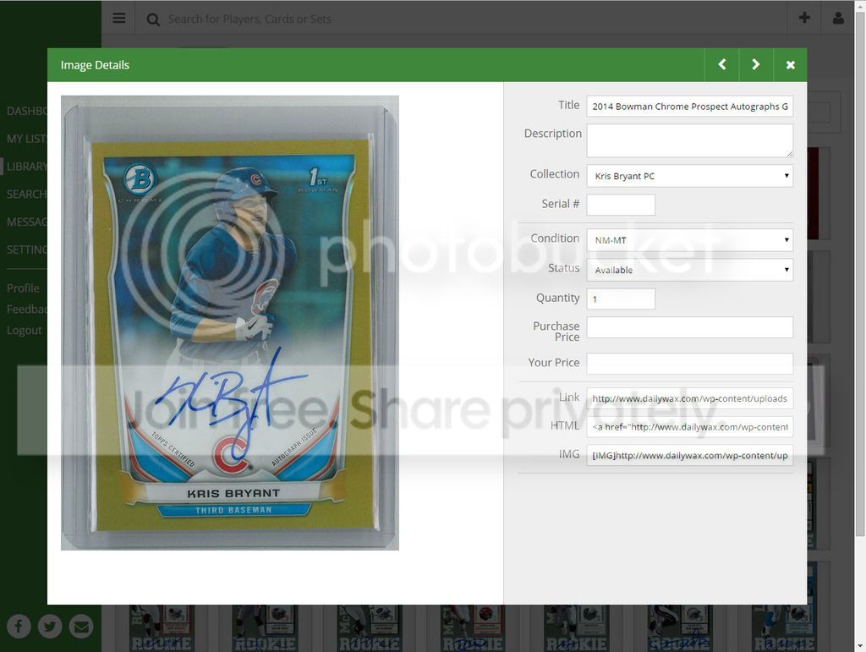This screenshot has width=866, height=652.
Task: Click the Quantity input field
Action: point(621,299)
